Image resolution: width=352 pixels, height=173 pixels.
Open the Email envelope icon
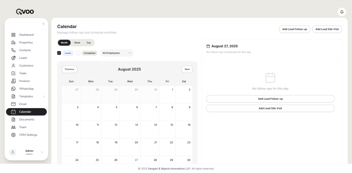[13, 104]
